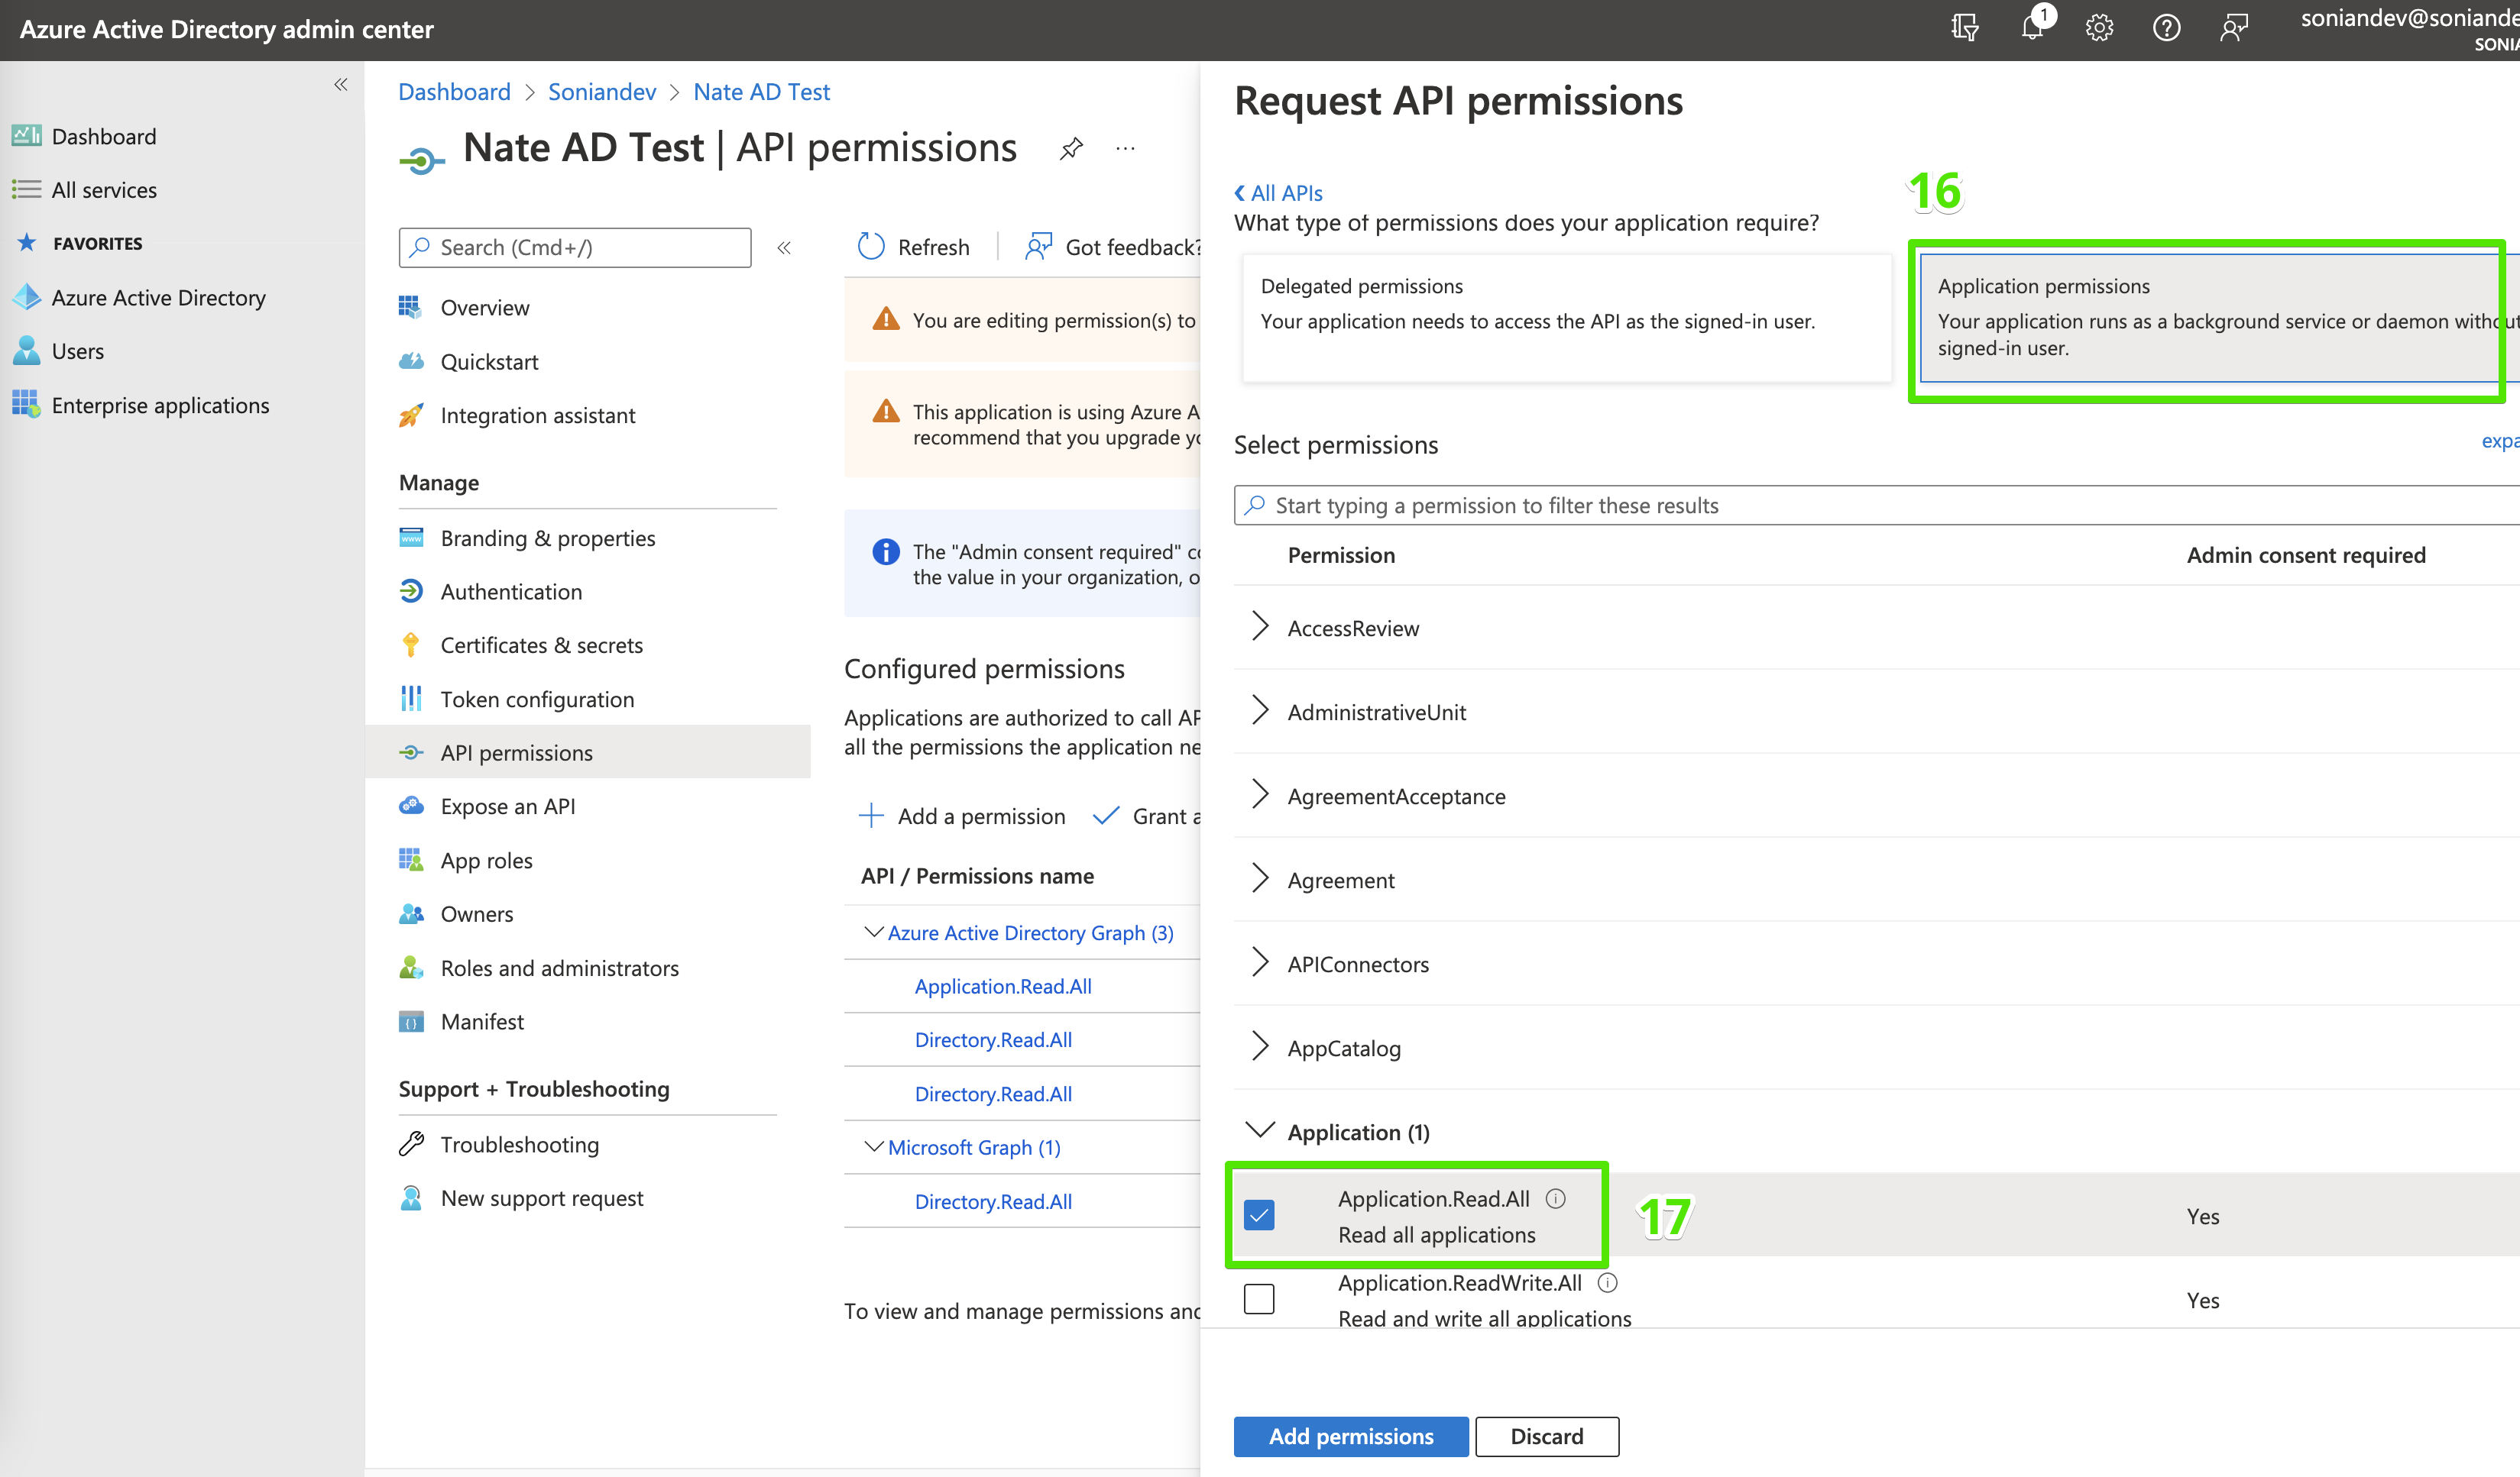Collapse the Application (1) permission group
Image resolution: width=2520 pixels, height=1477 pixels.
(x=1260, y=1130)
